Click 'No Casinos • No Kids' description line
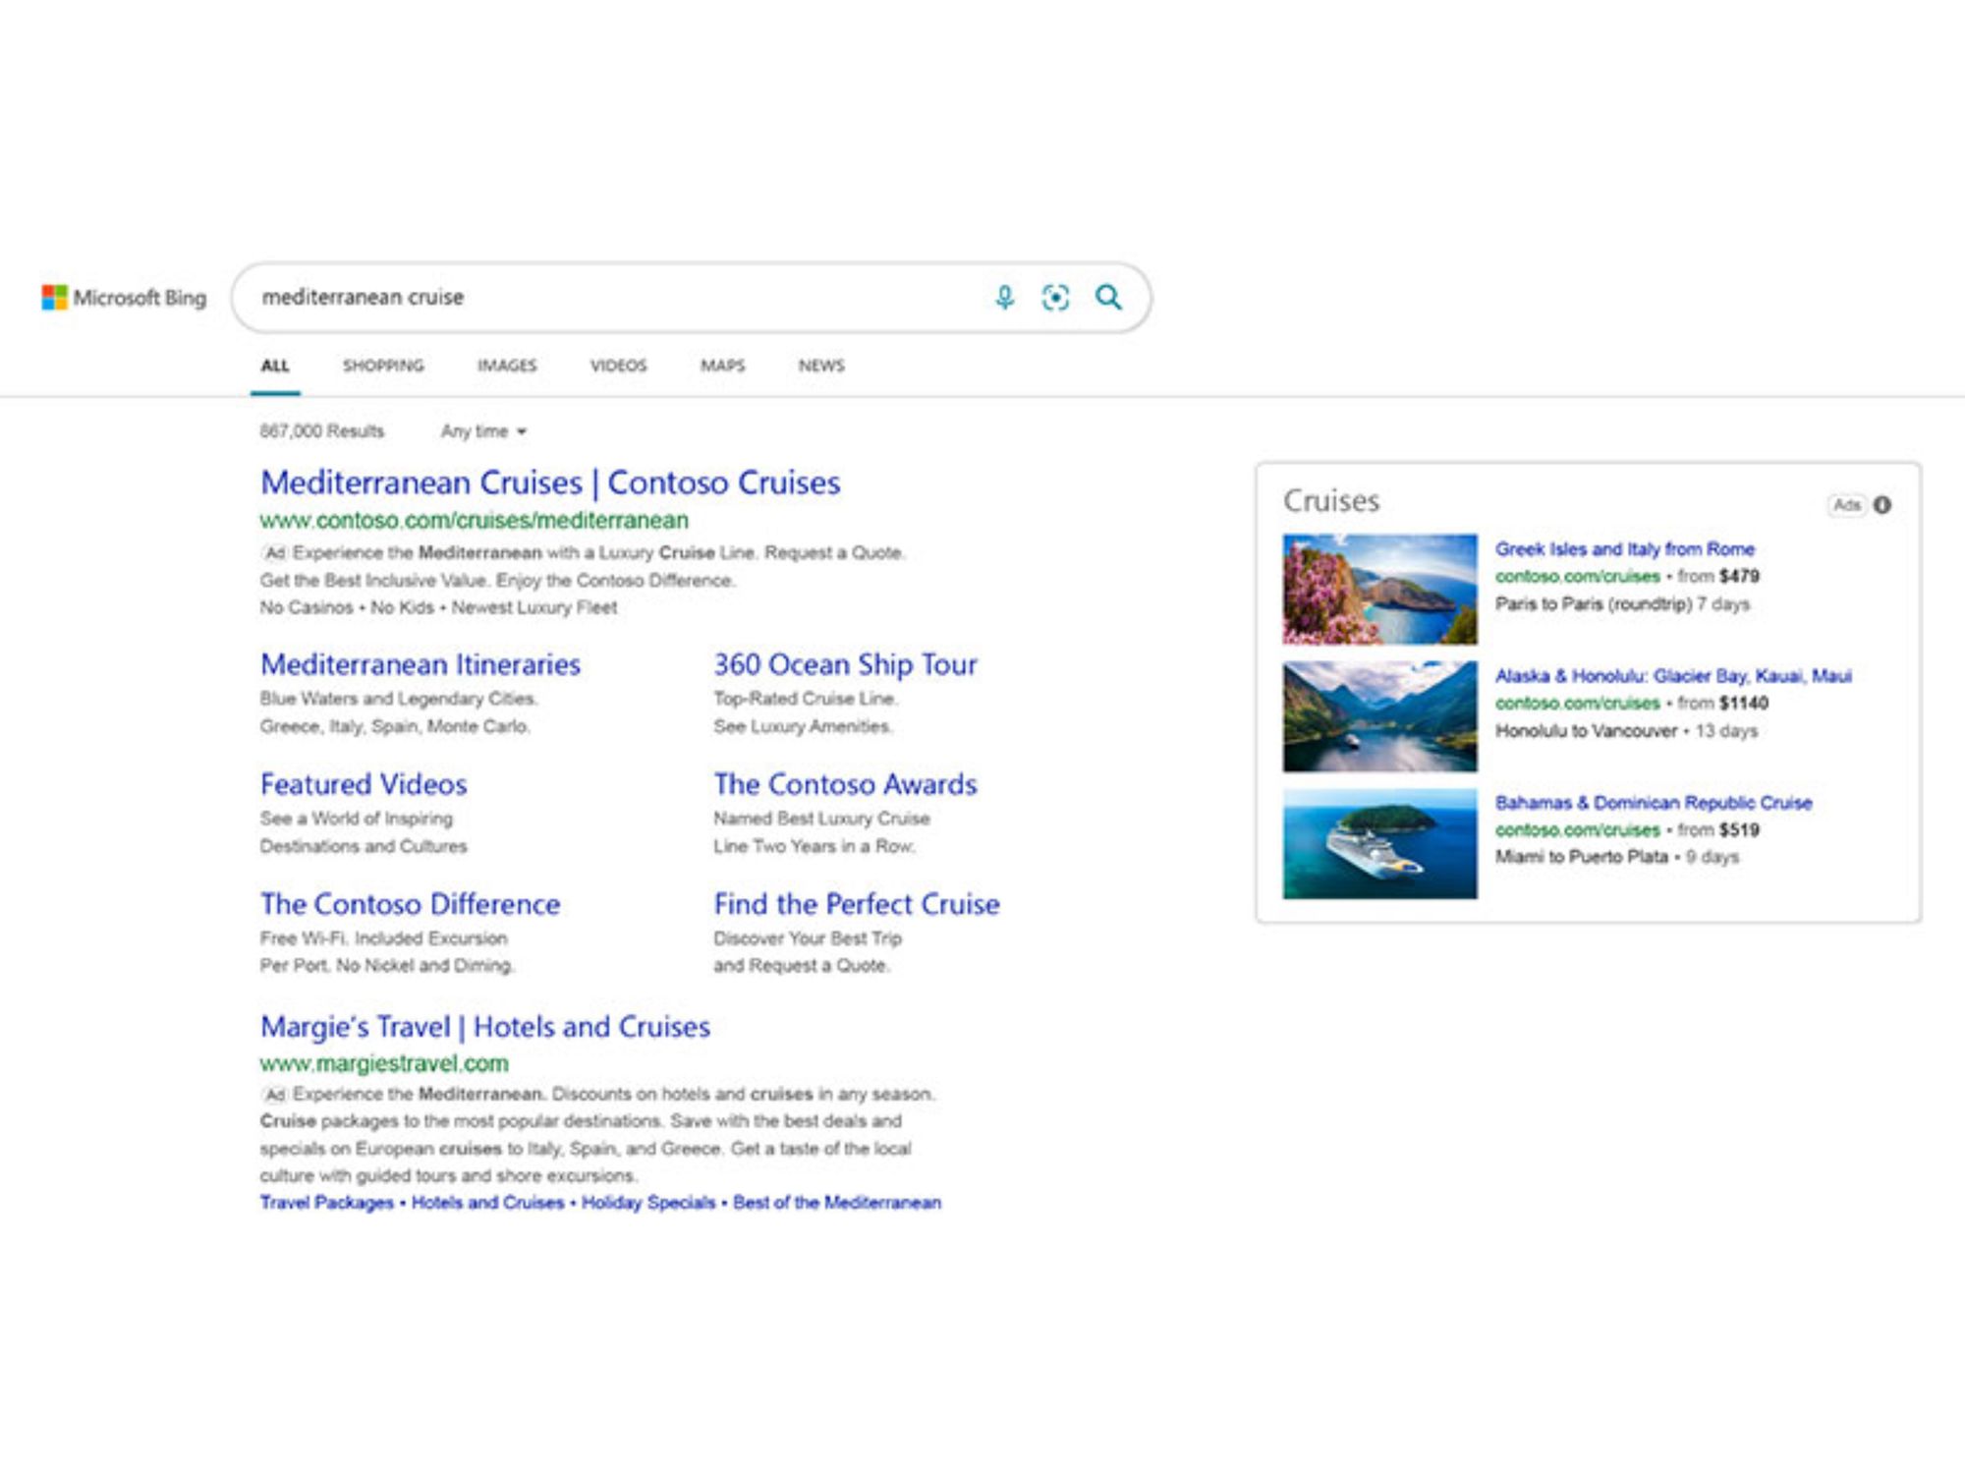The image size is (1965, 1474). tap(438, 607)
